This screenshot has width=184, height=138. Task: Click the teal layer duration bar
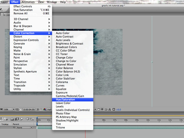110,128
